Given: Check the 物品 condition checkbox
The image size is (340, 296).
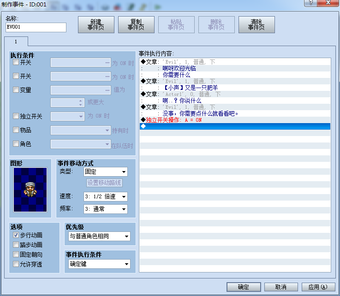Looking at the screenshot, I should click(16, 130).
